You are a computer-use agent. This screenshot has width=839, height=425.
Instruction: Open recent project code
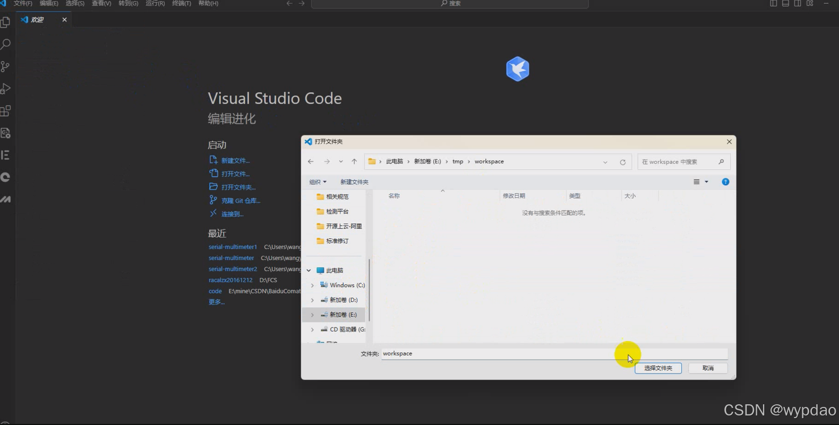coord(215,291)
